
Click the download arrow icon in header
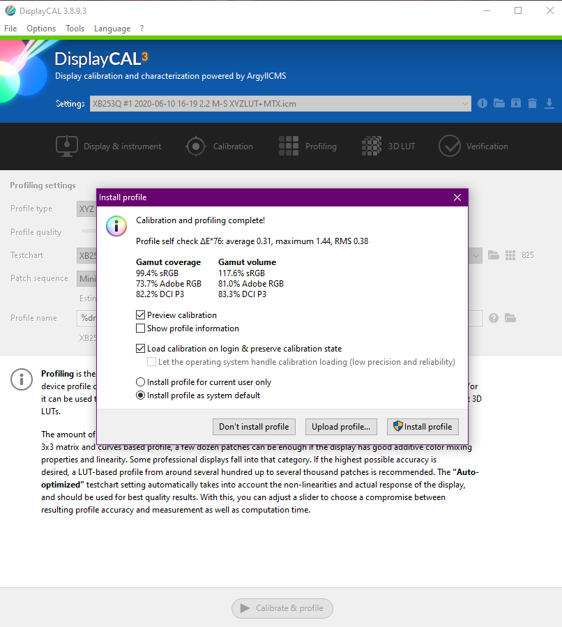(549, 103)
